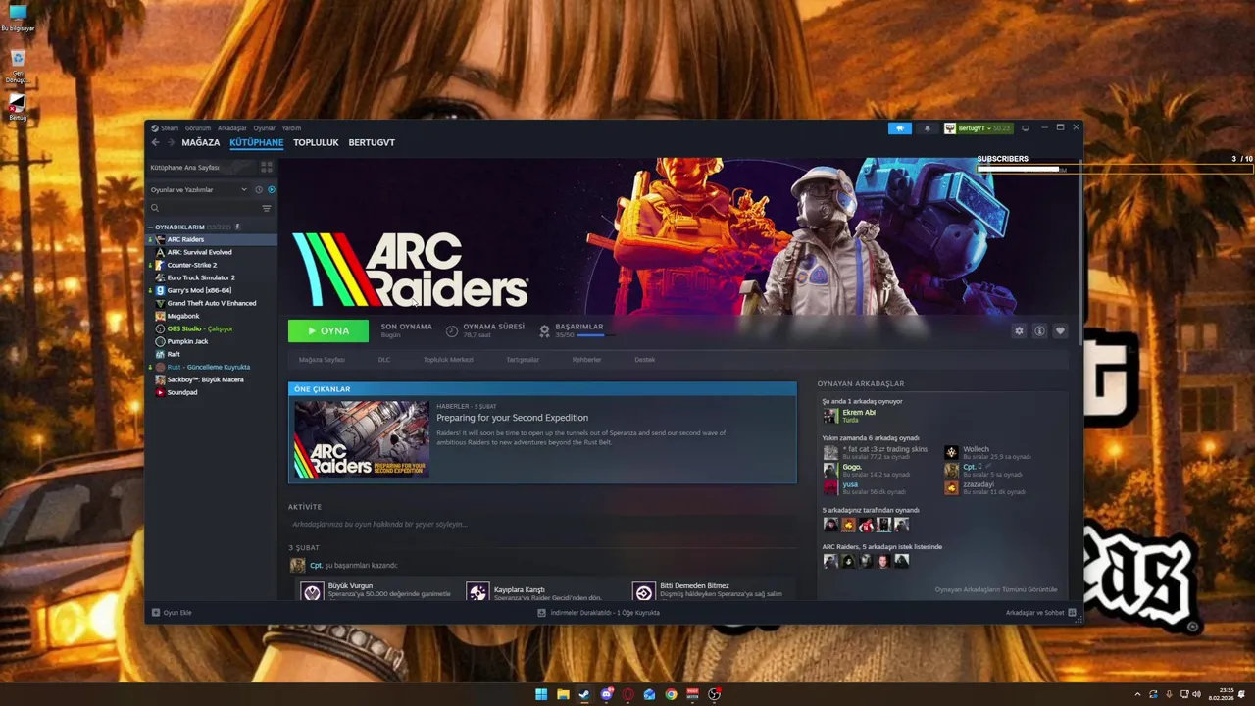Viewport: 1255px width, 706px height.
Task: Select Garry's Mod [x86-64] in library
Action: 199,290
